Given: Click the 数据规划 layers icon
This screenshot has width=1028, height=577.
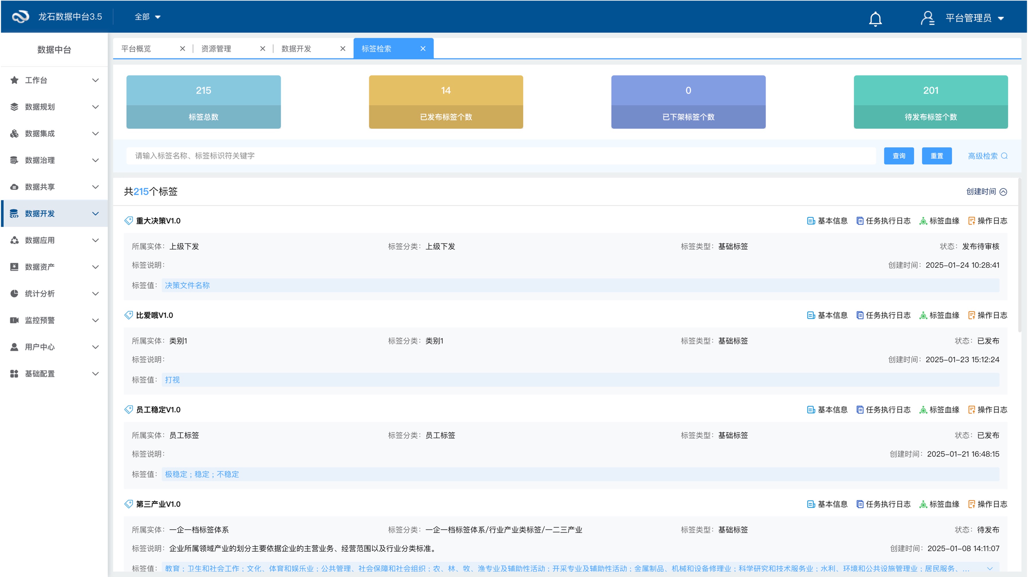Looking at the screenshot, I should click(14, 107).
